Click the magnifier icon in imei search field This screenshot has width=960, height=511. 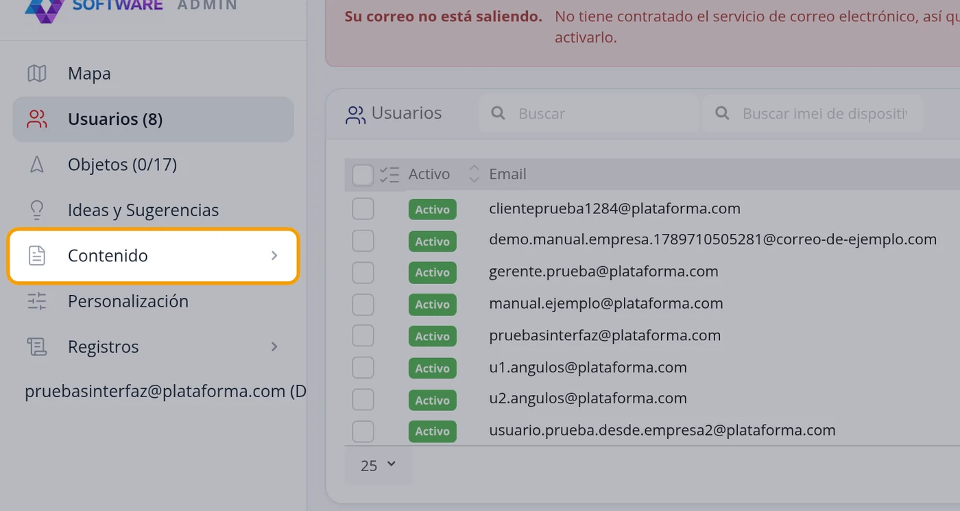click(x=722, y=113)
